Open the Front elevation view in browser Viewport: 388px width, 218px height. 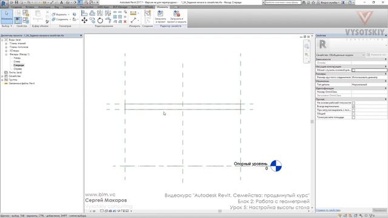coord(19,65)
